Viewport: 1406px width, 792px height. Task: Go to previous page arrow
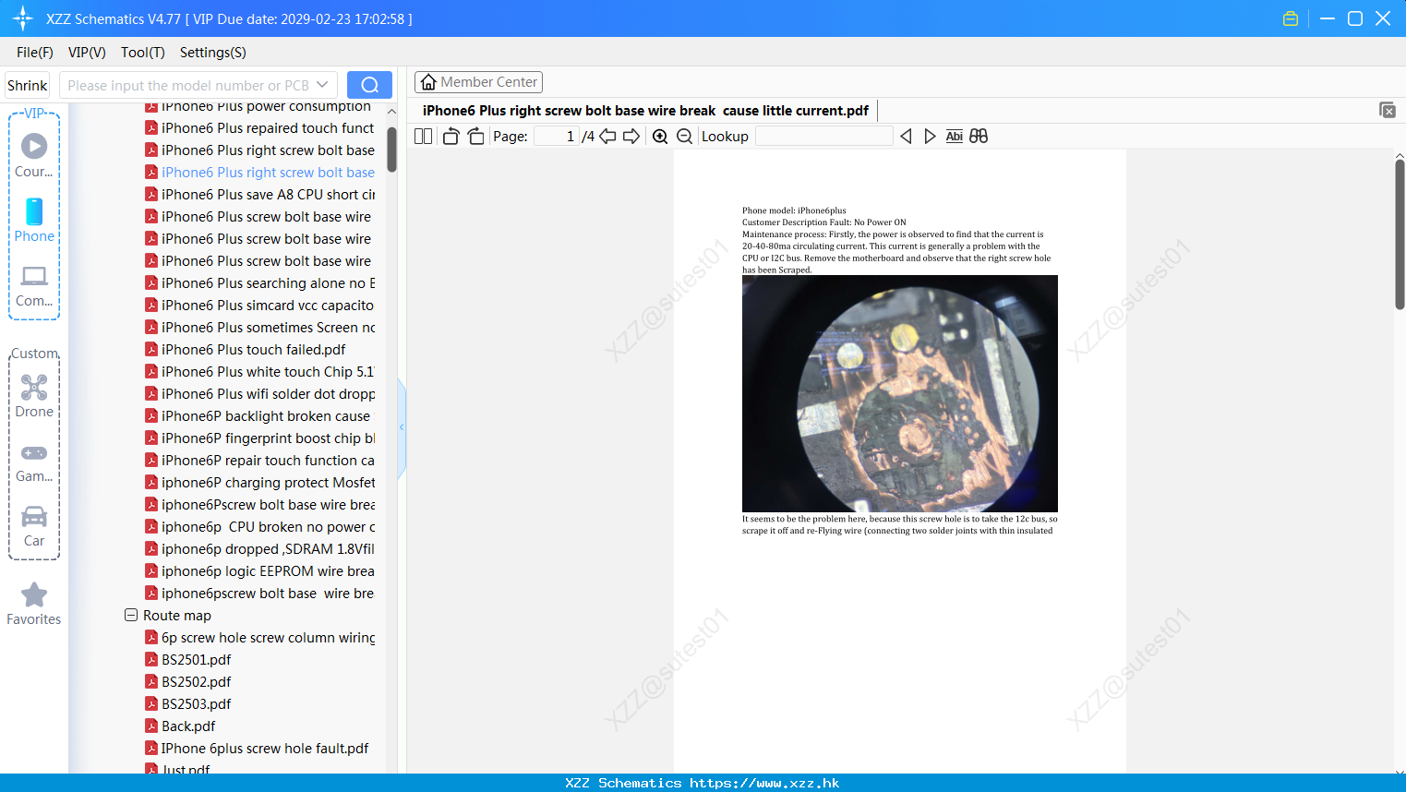607,137
